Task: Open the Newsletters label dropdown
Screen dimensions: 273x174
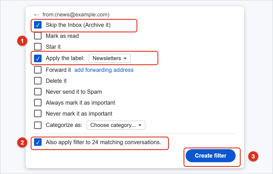Action: 110,58
